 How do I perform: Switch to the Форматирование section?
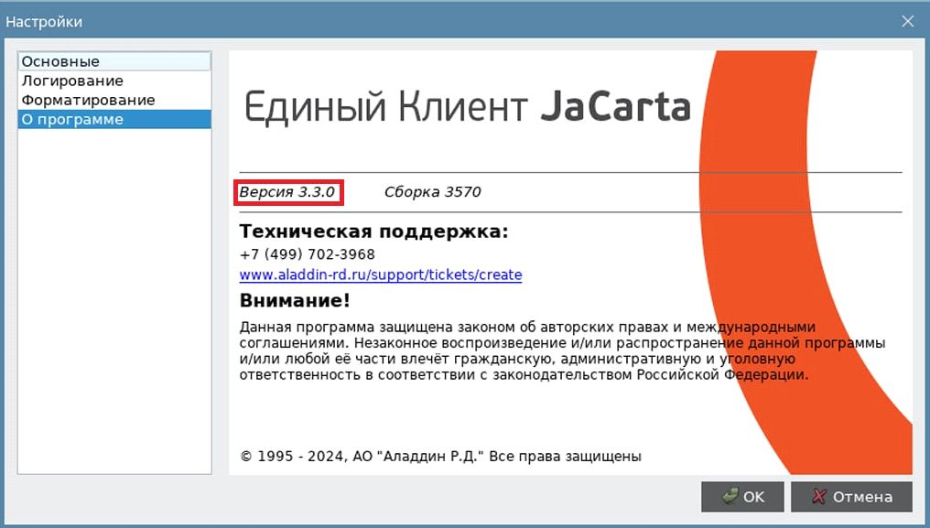coord(88,101)
